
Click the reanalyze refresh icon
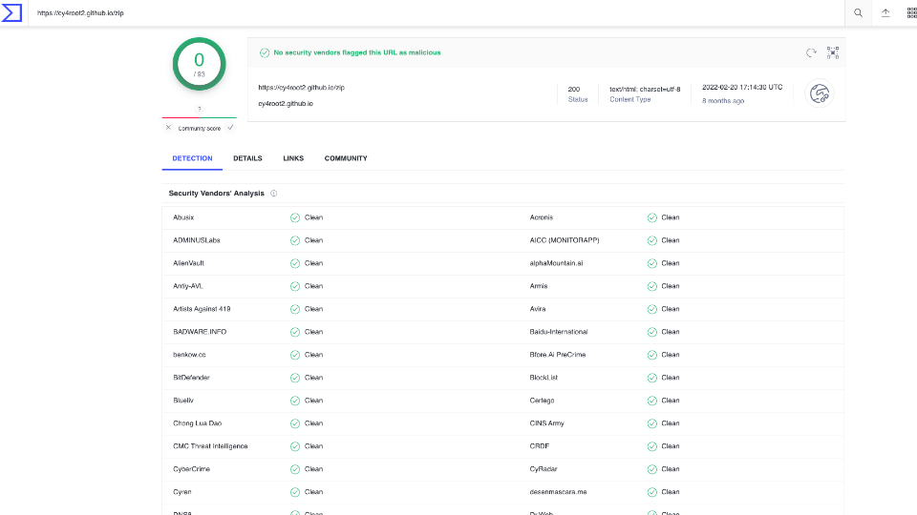pos(811,52)
